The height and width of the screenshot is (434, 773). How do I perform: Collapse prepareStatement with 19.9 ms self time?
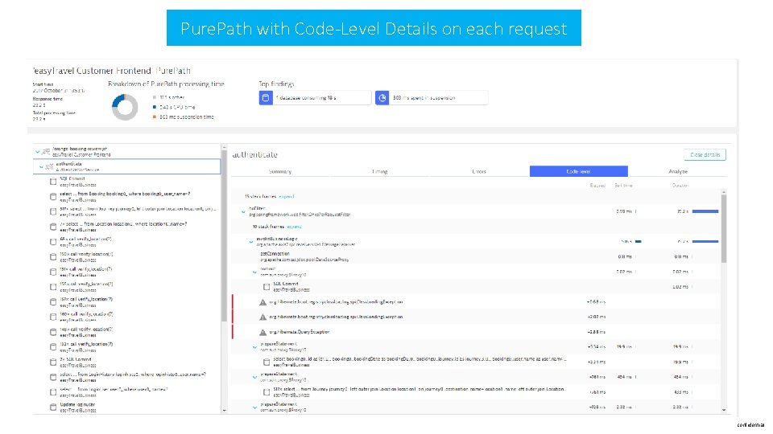point(254,347)
